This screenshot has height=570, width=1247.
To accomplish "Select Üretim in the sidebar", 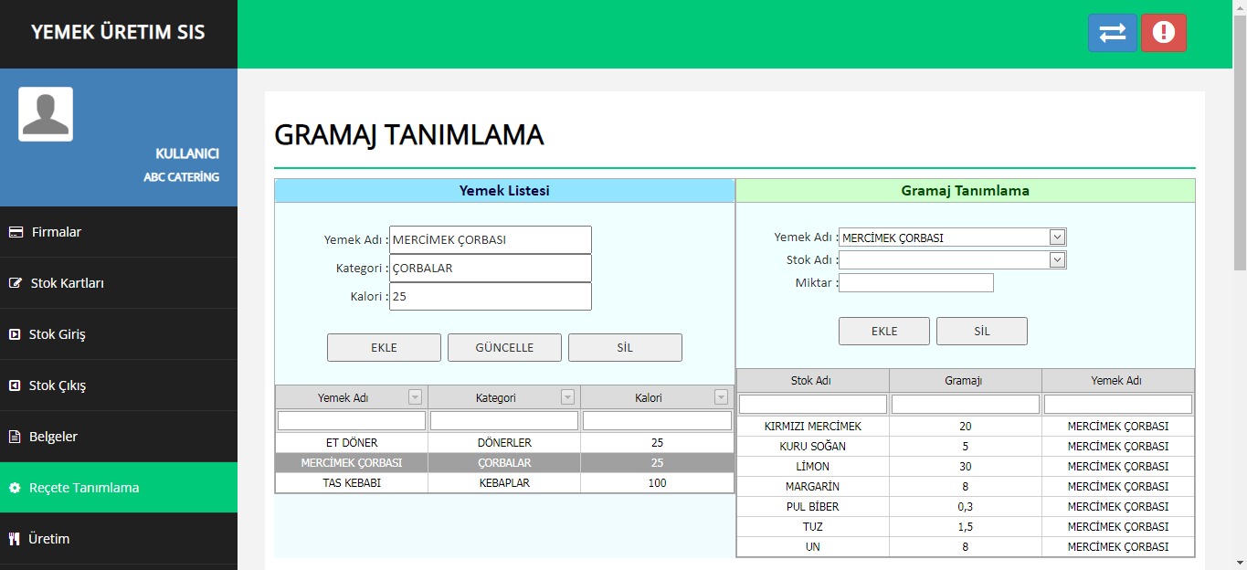I will click(x=48, y=539).
